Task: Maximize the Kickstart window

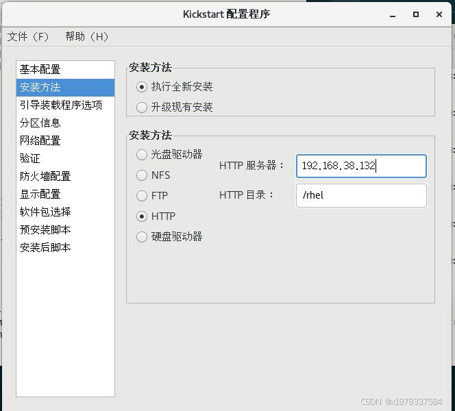Action: point(416,14)
